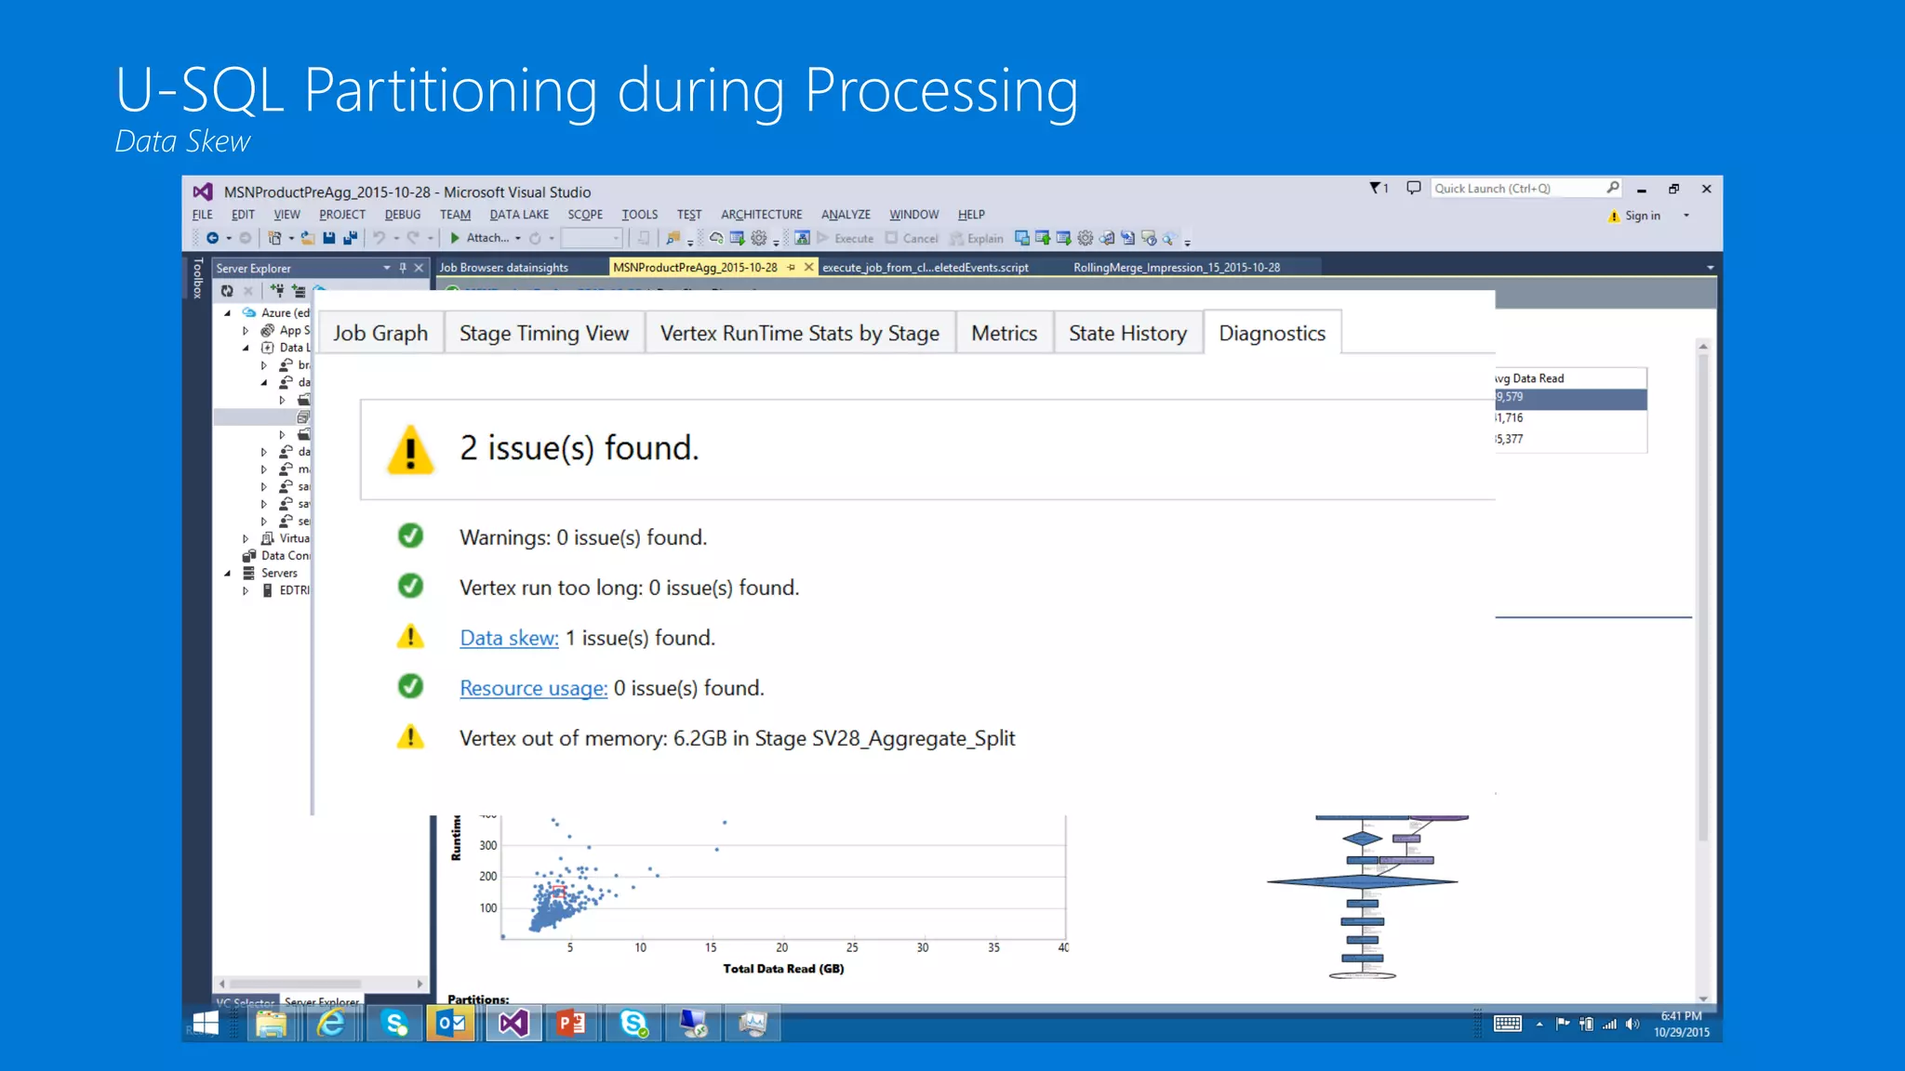The image size is (1905, 1071).
Task: Expand the EDTRI server node
Action: (x=246, y=590)
